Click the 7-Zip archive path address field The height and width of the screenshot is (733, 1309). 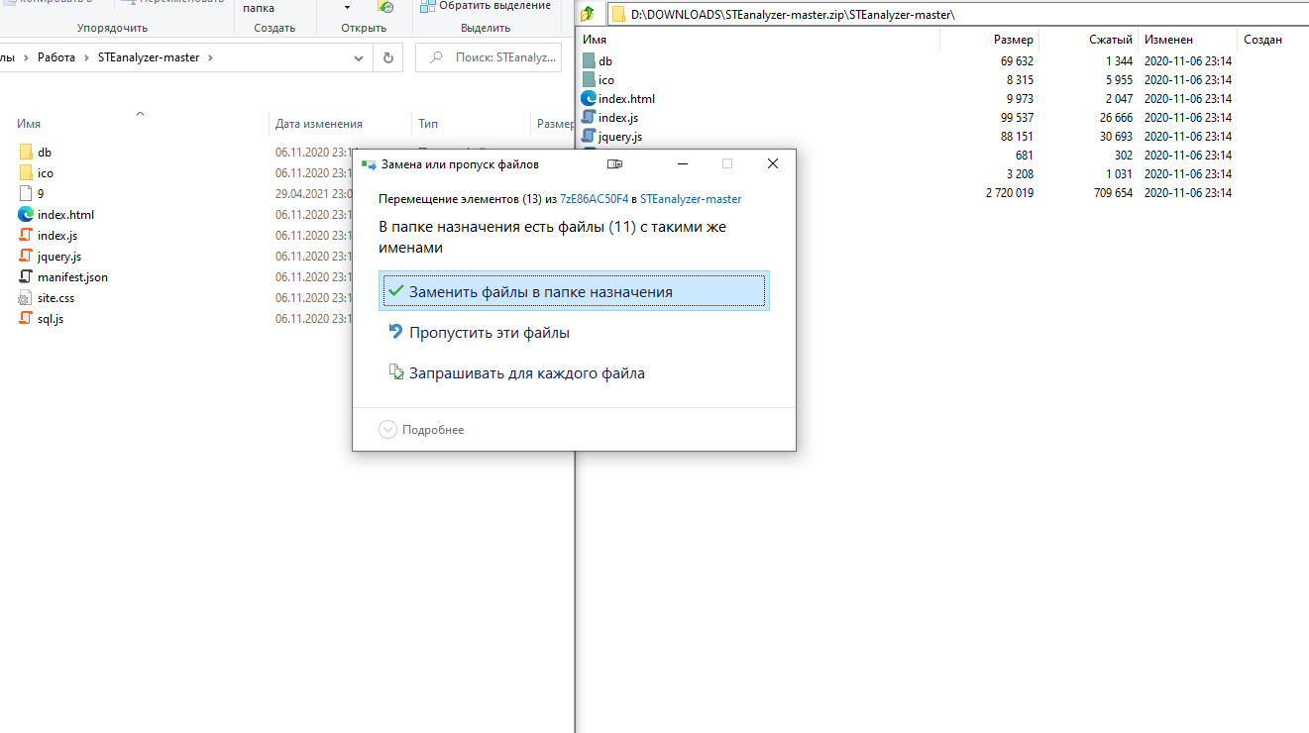[x=956, y=14]
